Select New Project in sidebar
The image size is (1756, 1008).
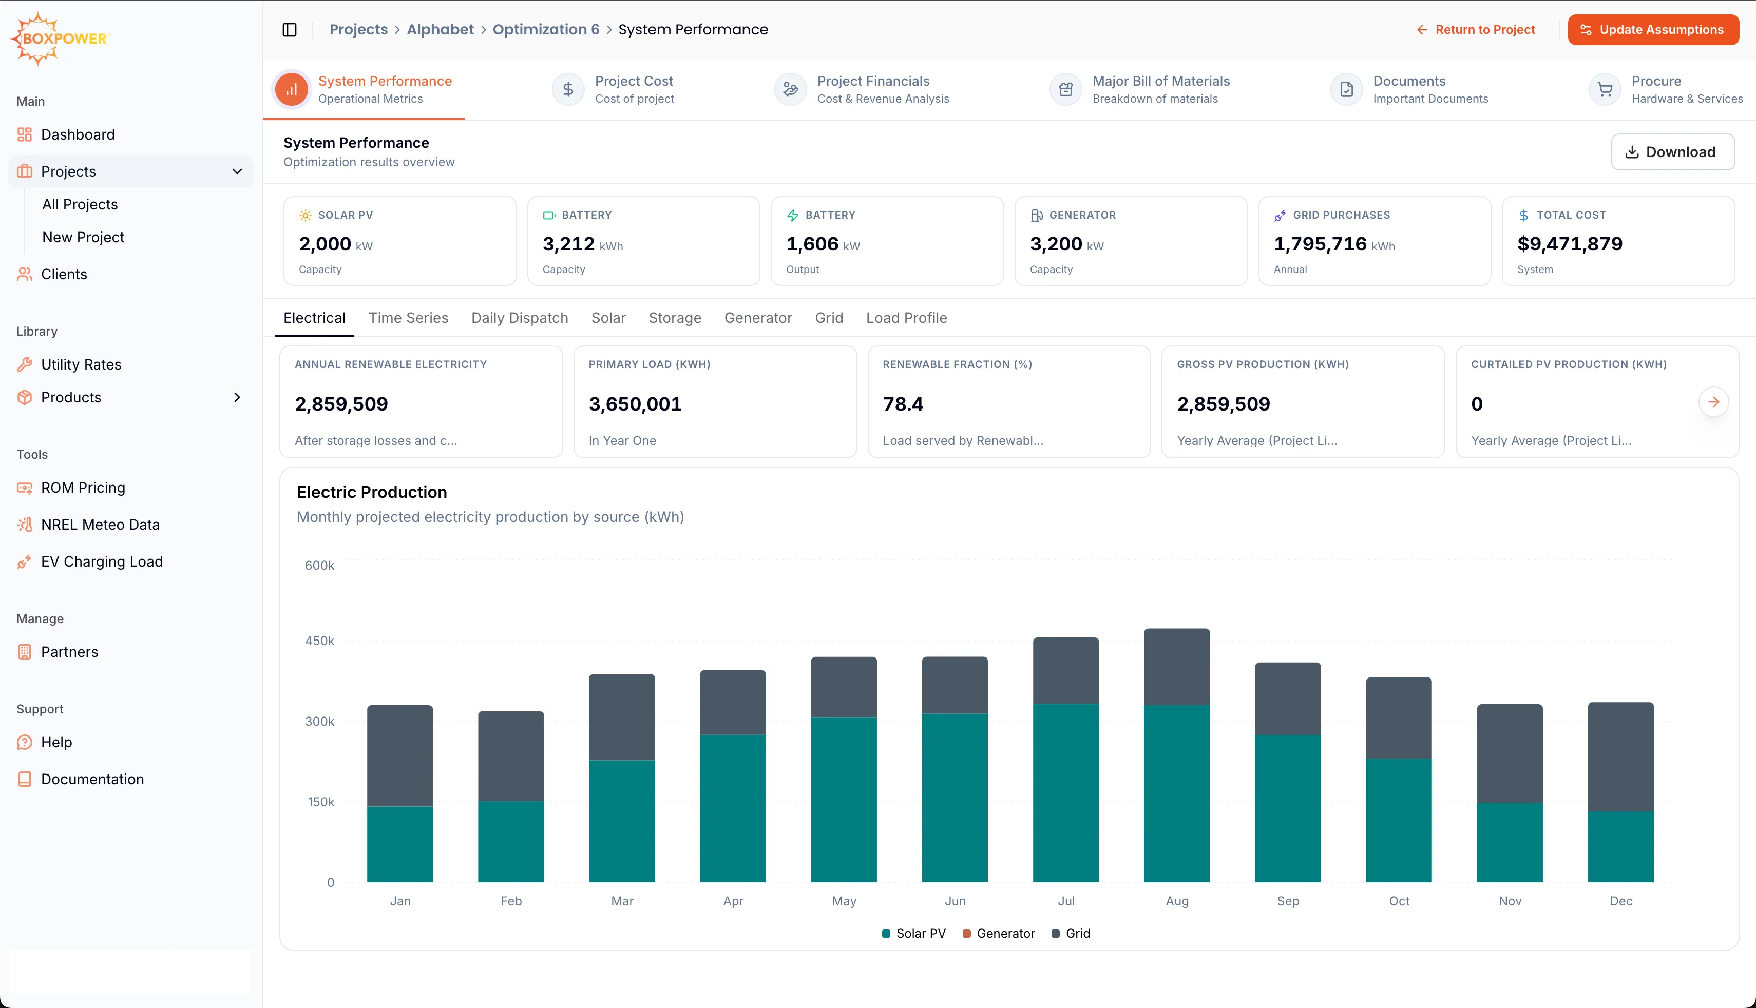pos(83,238)
